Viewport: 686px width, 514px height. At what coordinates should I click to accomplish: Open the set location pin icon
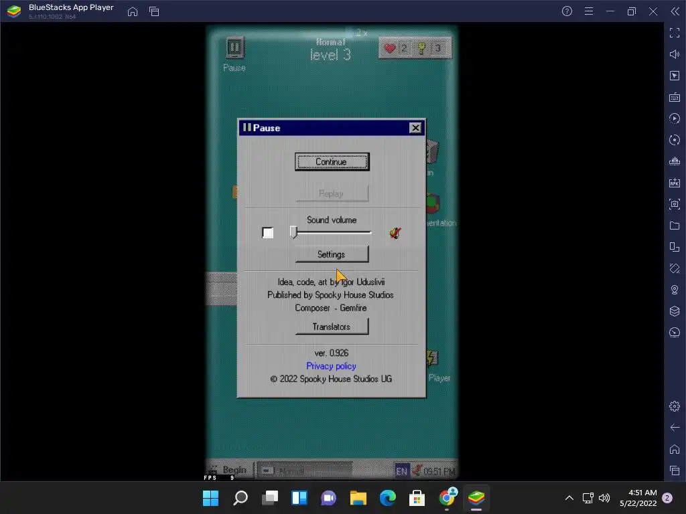click(x=675, y=290)
